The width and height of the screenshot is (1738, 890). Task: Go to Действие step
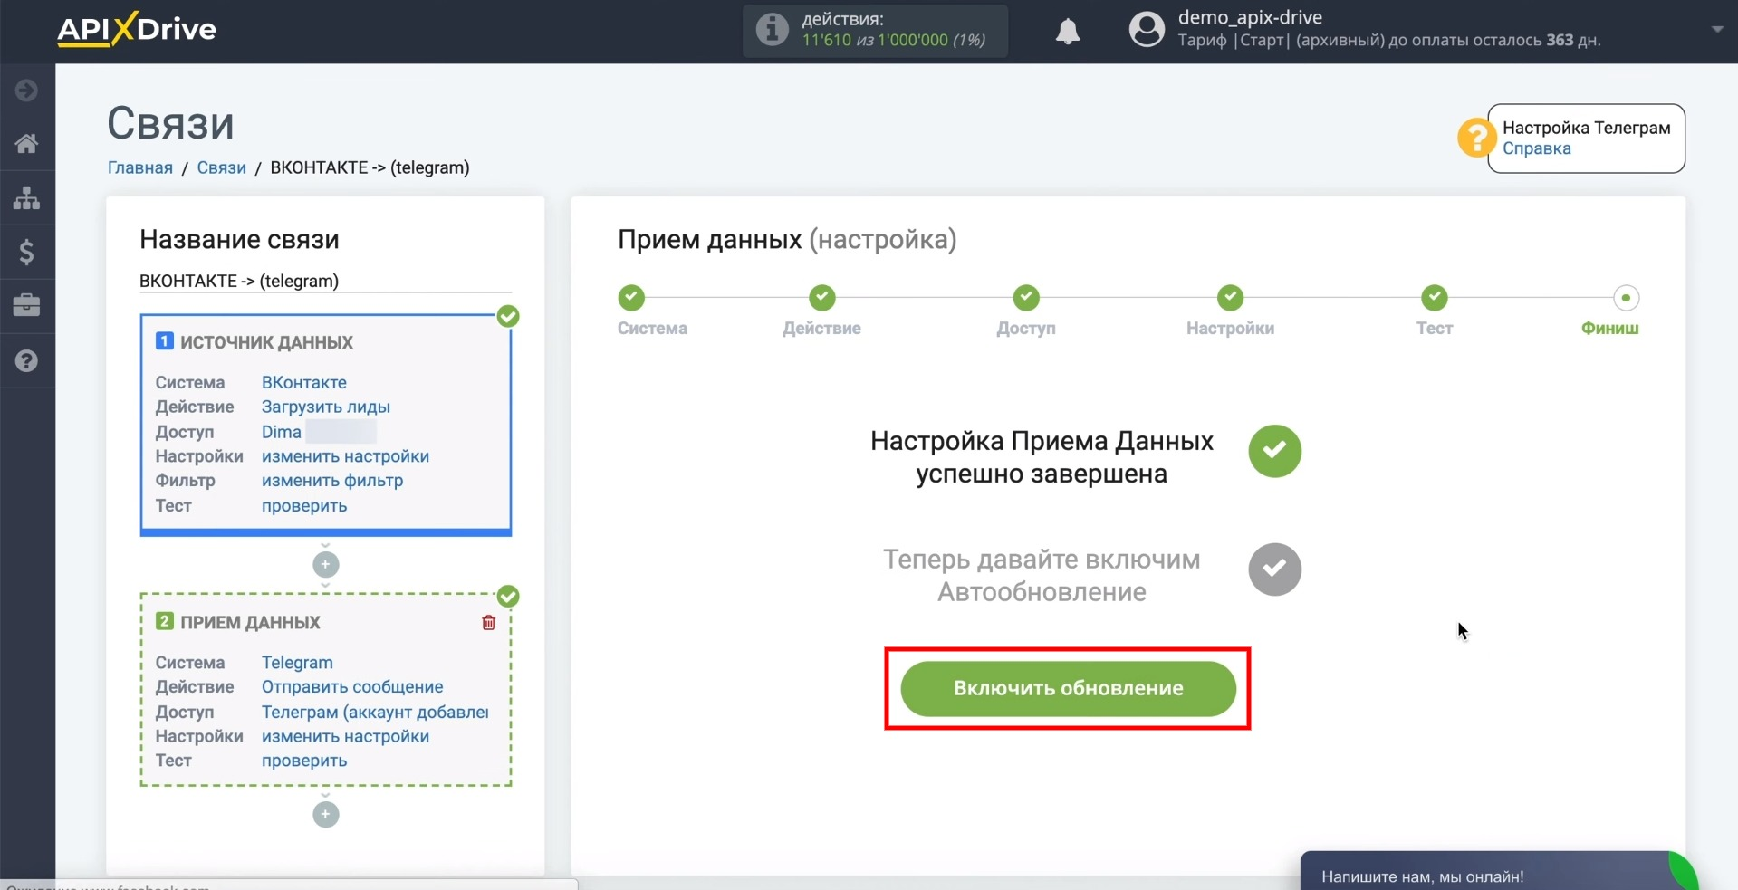pos(822,297)
